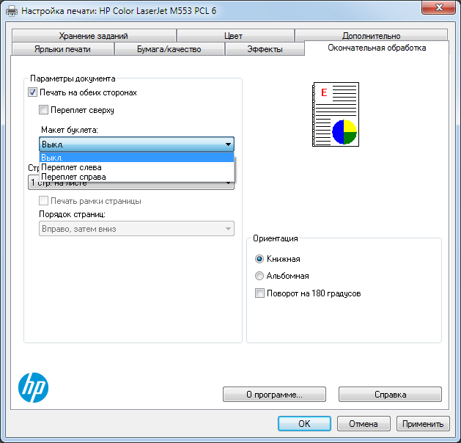This screenshot has width=461, height=443.
Task: Confirm settings with the OK button
Action: point(304,423)
